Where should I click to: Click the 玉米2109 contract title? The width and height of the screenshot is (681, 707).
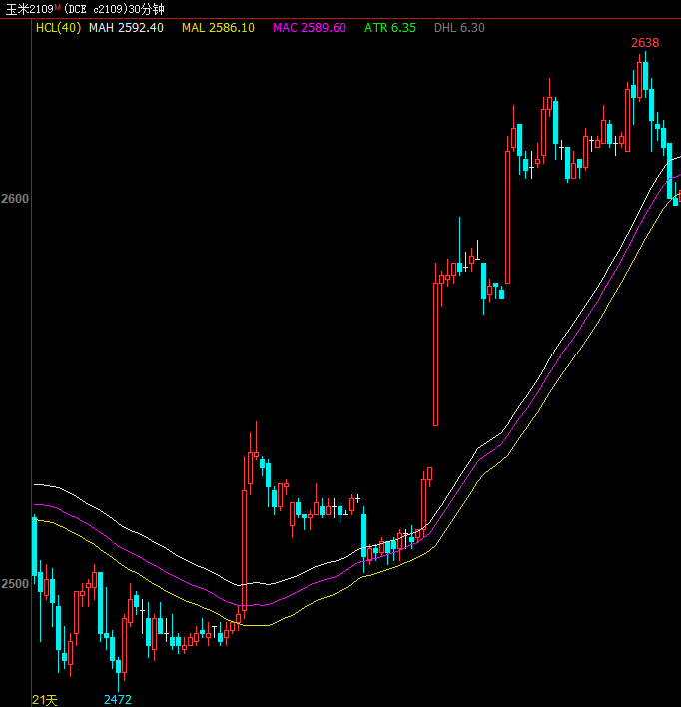[25, 9]
